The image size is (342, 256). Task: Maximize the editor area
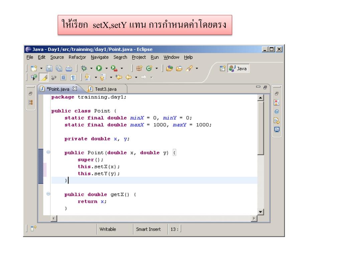click(x=265, y=87)
